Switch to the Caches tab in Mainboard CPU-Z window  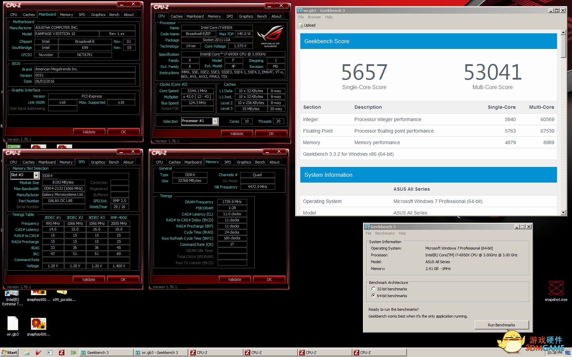tap(29, 15)
